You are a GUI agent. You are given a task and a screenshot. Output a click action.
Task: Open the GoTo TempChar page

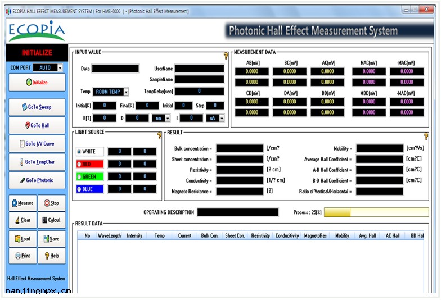[x=37, y=162]
